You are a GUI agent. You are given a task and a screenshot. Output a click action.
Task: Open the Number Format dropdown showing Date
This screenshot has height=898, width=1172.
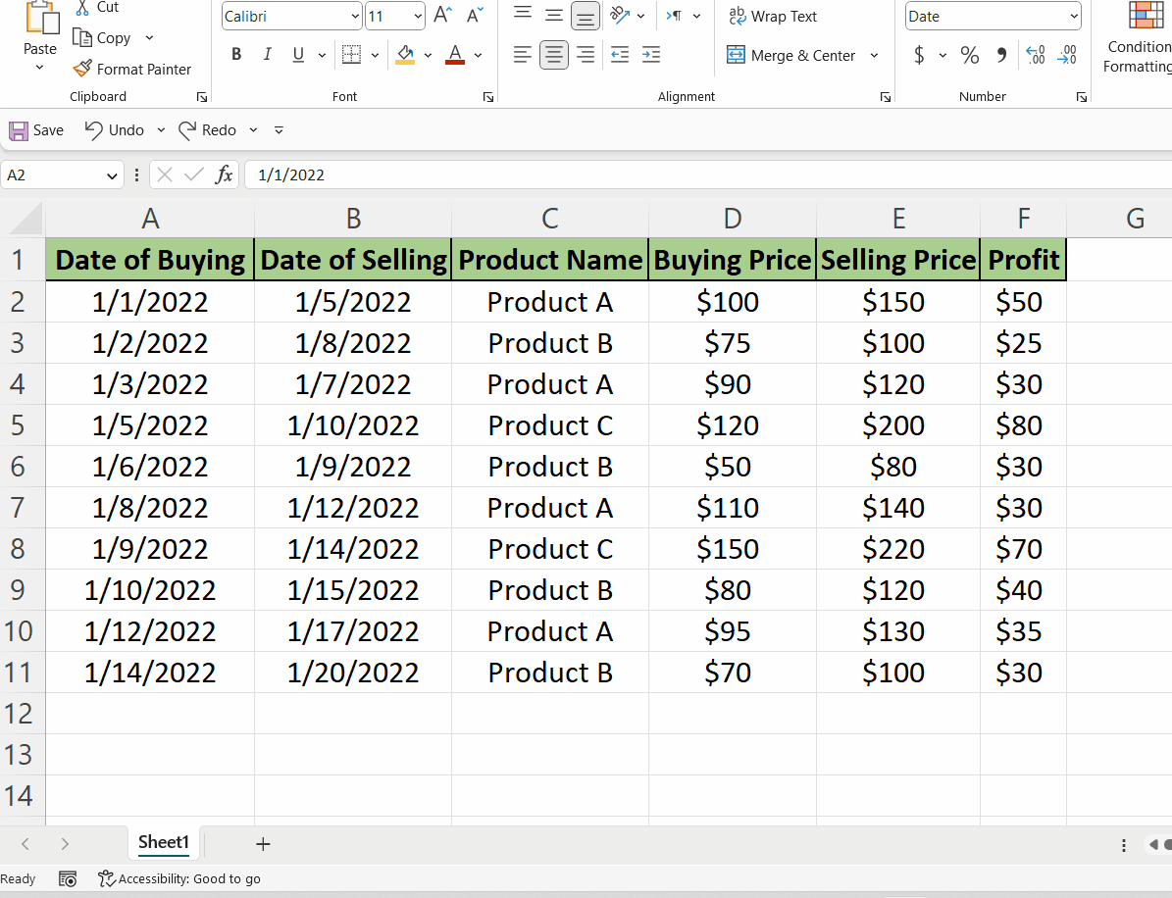click(992, 16)
